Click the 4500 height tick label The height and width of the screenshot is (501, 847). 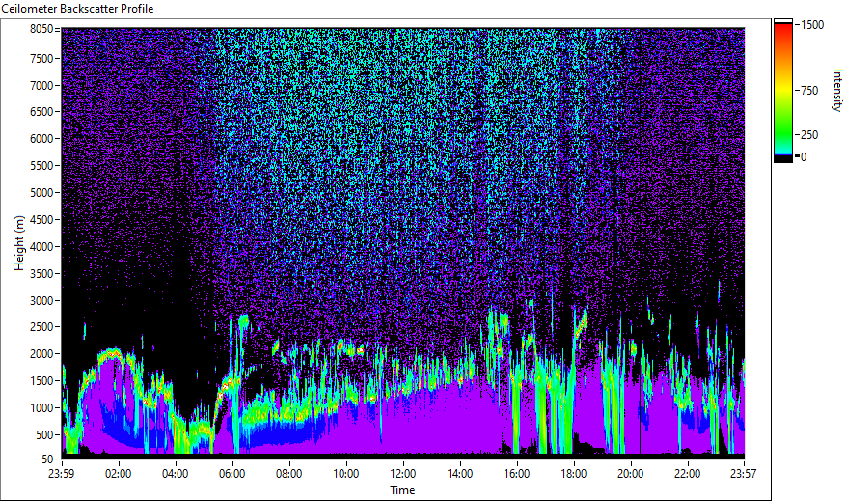coord(41,220)
